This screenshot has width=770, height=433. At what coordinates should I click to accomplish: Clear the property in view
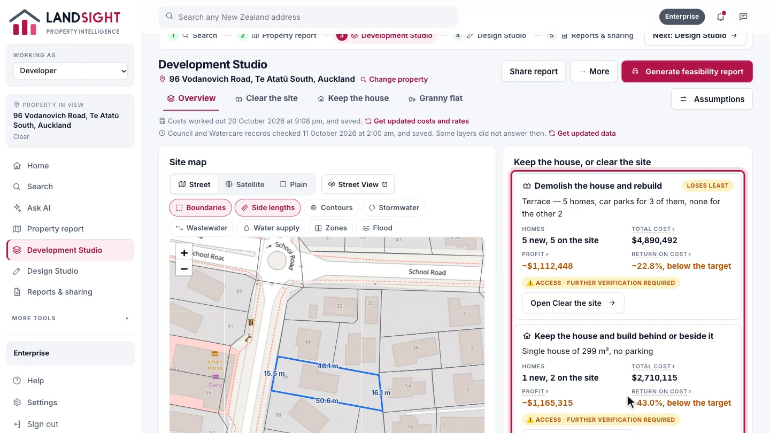(x=21, y=136)
